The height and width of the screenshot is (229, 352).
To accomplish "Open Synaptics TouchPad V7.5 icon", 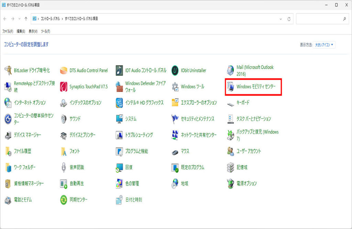I will 64,87.
